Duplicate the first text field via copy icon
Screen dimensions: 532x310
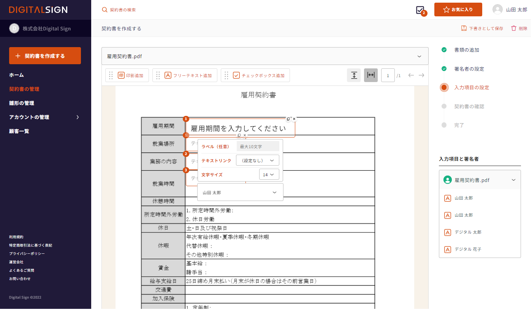[288, 119]
